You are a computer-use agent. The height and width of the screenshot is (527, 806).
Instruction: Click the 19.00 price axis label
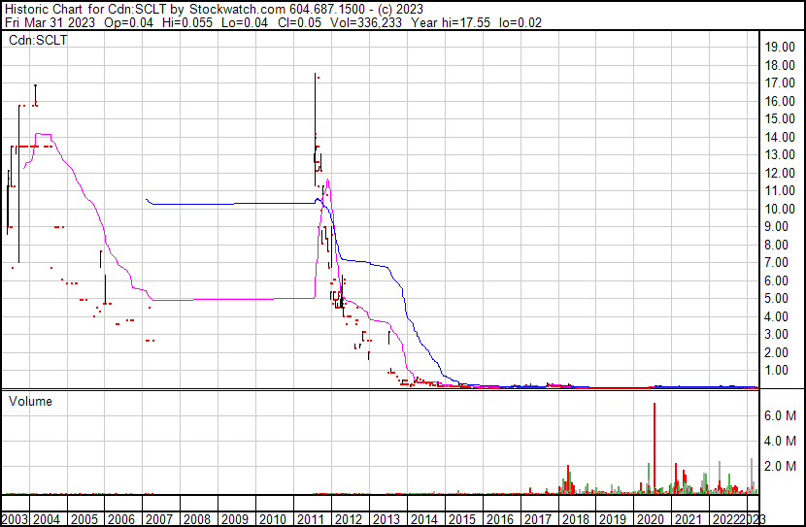pyautogui.click(x=780, y=47)
